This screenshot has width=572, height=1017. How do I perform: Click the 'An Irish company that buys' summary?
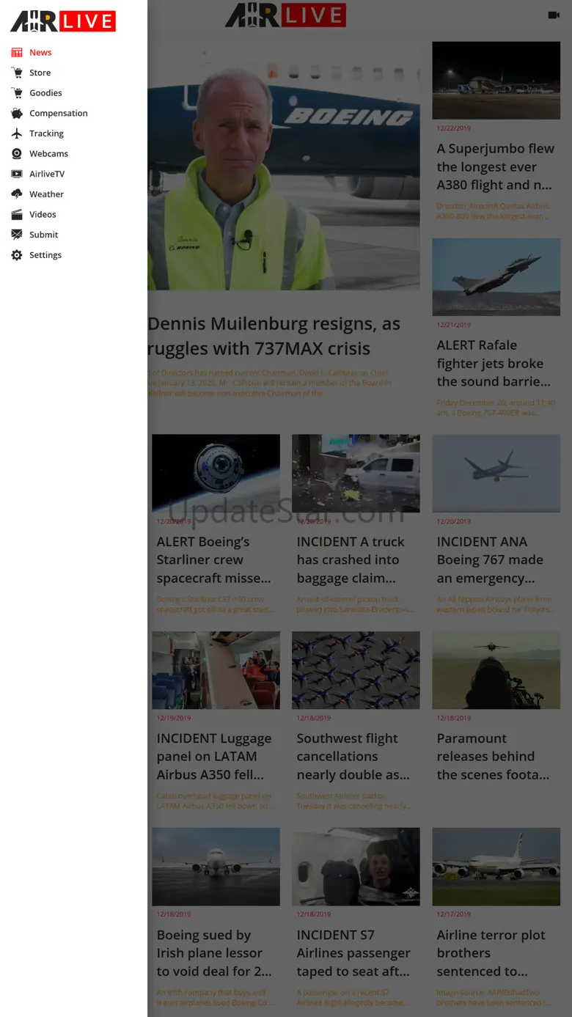click(214, 997)
